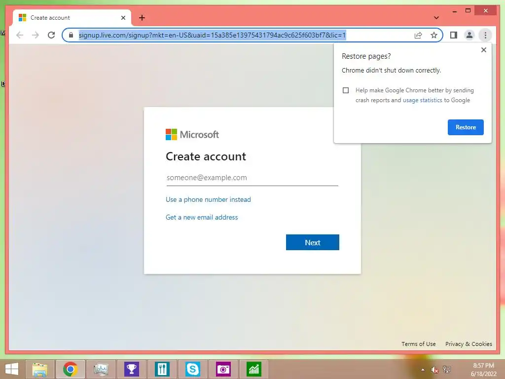Image resolution: width=505 pixels, height=379 pixels.
Task: Click the Restore button
Action: coord(466,127)
